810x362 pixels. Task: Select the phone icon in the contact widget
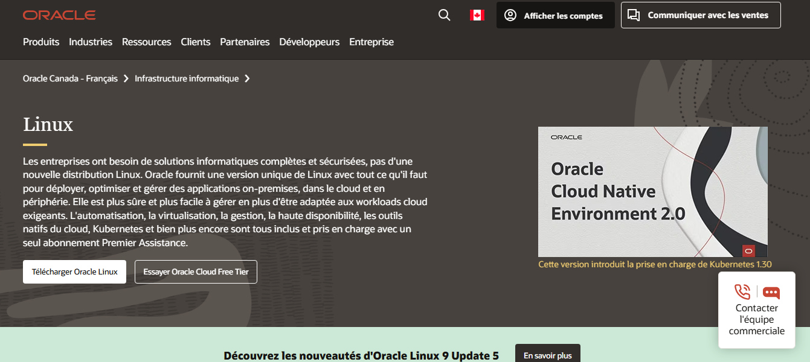click(x=743, y=292)
